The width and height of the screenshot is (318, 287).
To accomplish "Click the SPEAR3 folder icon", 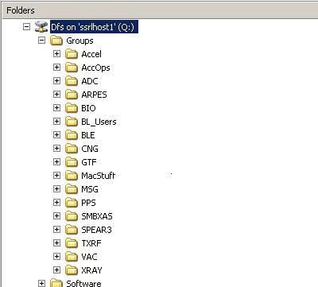I will click(x=72, y=230).
